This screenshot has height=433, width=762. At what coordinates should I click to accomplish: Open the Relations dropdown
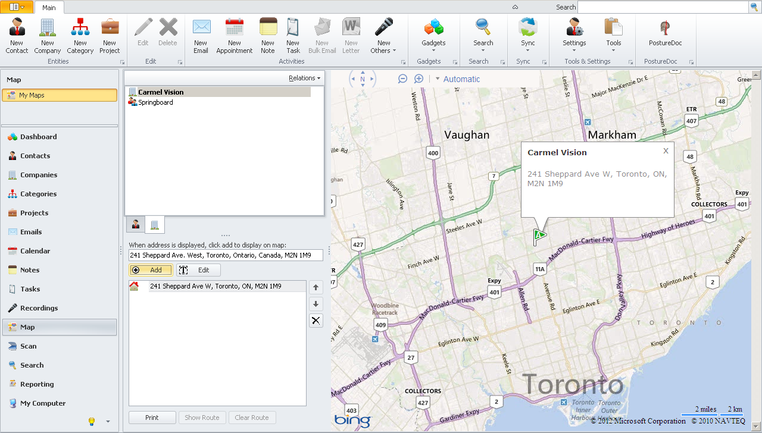[304, 77]
